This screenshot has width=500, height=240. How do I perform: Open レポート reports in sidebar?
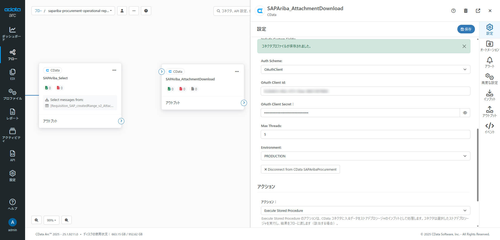12,114
